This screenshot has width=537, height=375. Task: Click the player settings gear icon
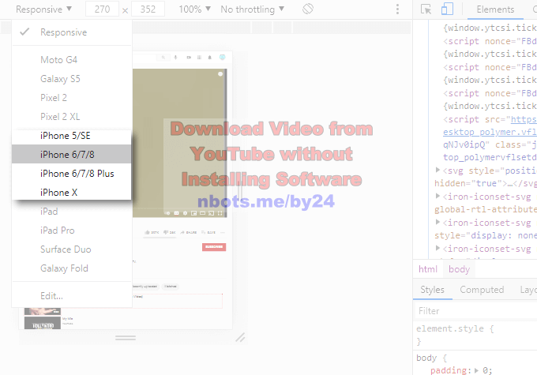pos(185,213)
